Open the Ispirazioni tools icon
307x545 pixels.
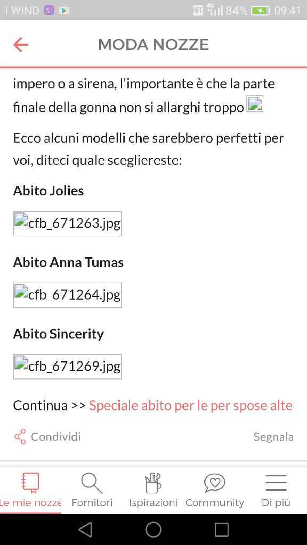153,482
